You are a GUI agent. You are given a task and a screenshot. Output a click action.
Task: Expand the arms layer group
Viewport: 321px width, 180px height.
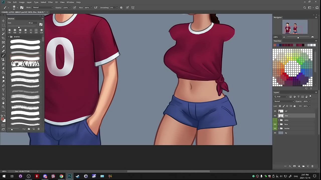click(279, 120)
